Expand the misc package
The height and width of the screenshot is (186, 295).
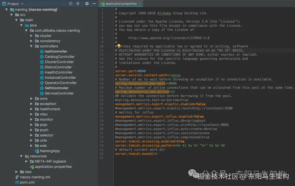tap(31, 114)
